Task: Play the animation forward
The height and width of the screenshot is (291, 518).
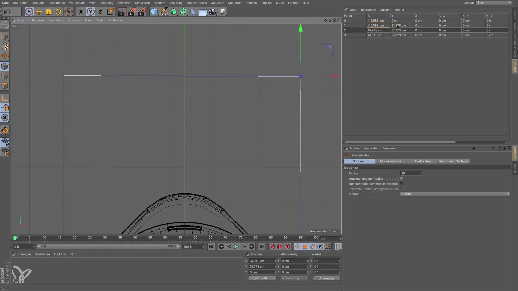Action: tap(236, 247)
